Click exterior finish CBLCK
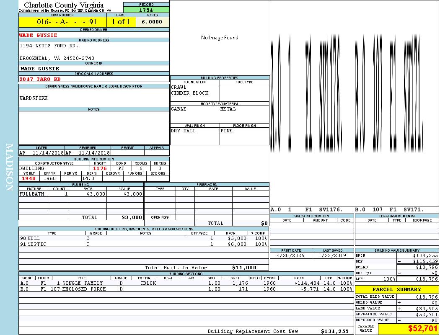Image resolution: width=440 pixels, height=335 pixels. coord(148,283)
